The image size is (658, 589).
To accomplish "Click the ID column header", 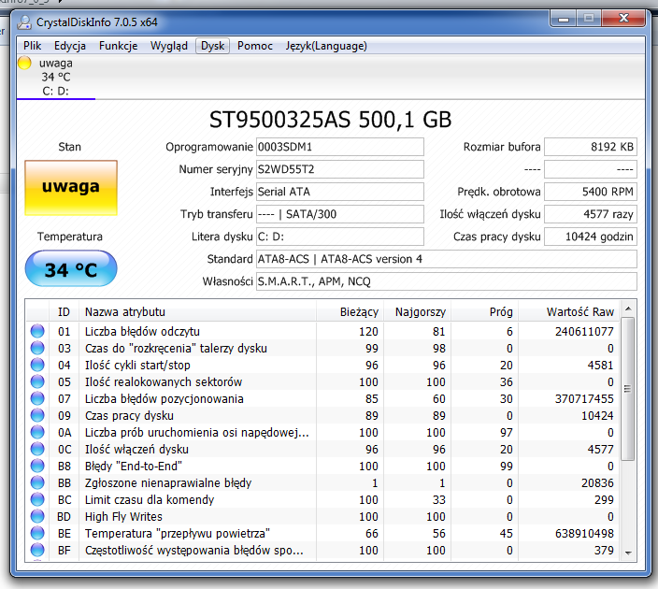I will (64, 312).
